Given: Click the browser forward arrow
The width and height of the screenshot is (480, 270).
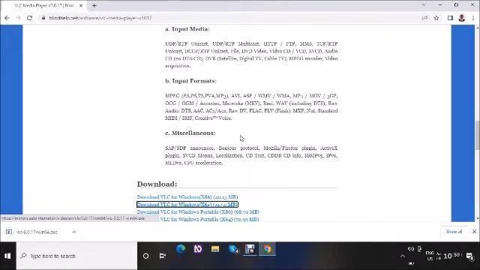Looking at the screenshot, I should click(18, 18).
